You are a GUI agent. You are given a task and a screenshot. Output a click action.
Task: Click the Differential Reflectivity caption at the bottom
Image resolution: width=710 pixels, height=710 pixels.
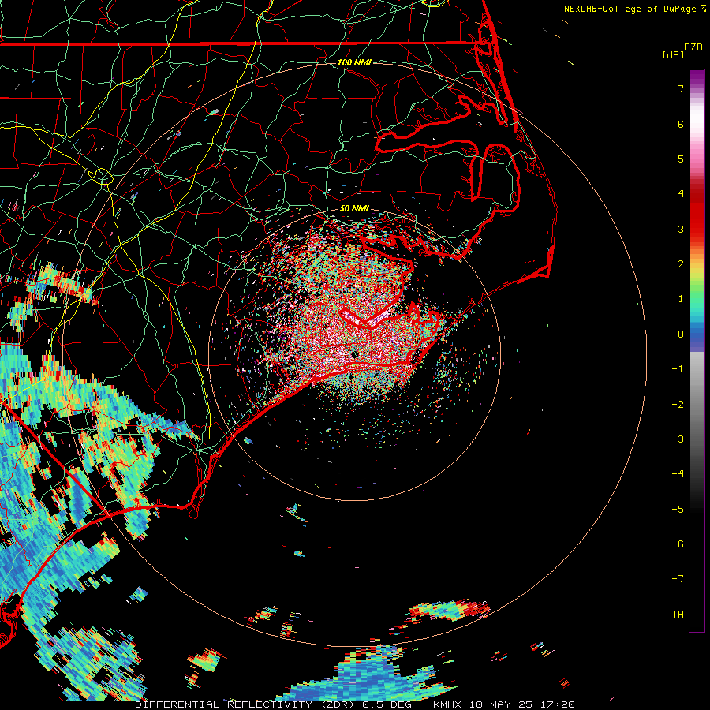point(355,704)
